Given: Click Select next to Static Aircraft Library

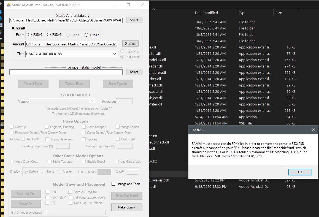Looking at the screenshot, I should tap(134, 20).
